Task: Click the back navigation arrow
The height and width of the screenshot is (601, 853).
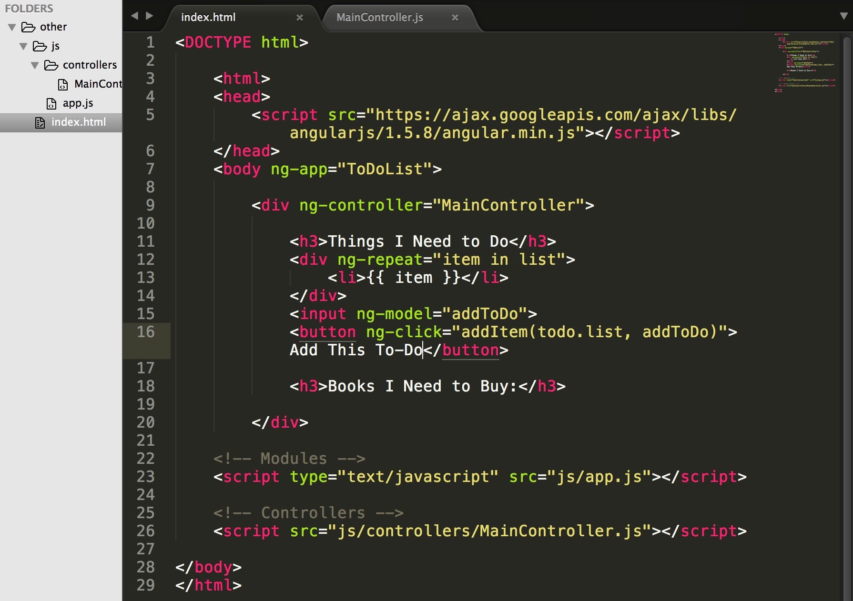Action: [135, 16]
